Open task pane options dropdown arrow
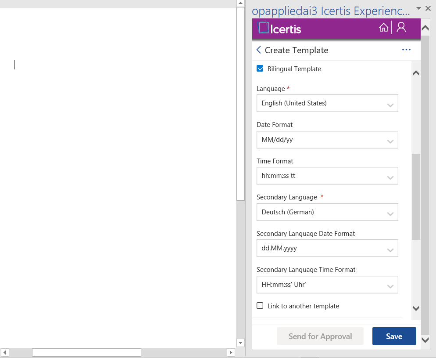 click(418, 8)
